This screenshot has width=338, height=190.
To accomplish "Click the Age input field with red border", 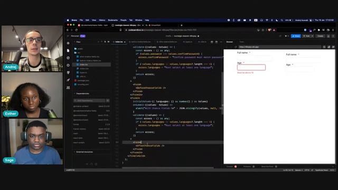I will 251,68.
